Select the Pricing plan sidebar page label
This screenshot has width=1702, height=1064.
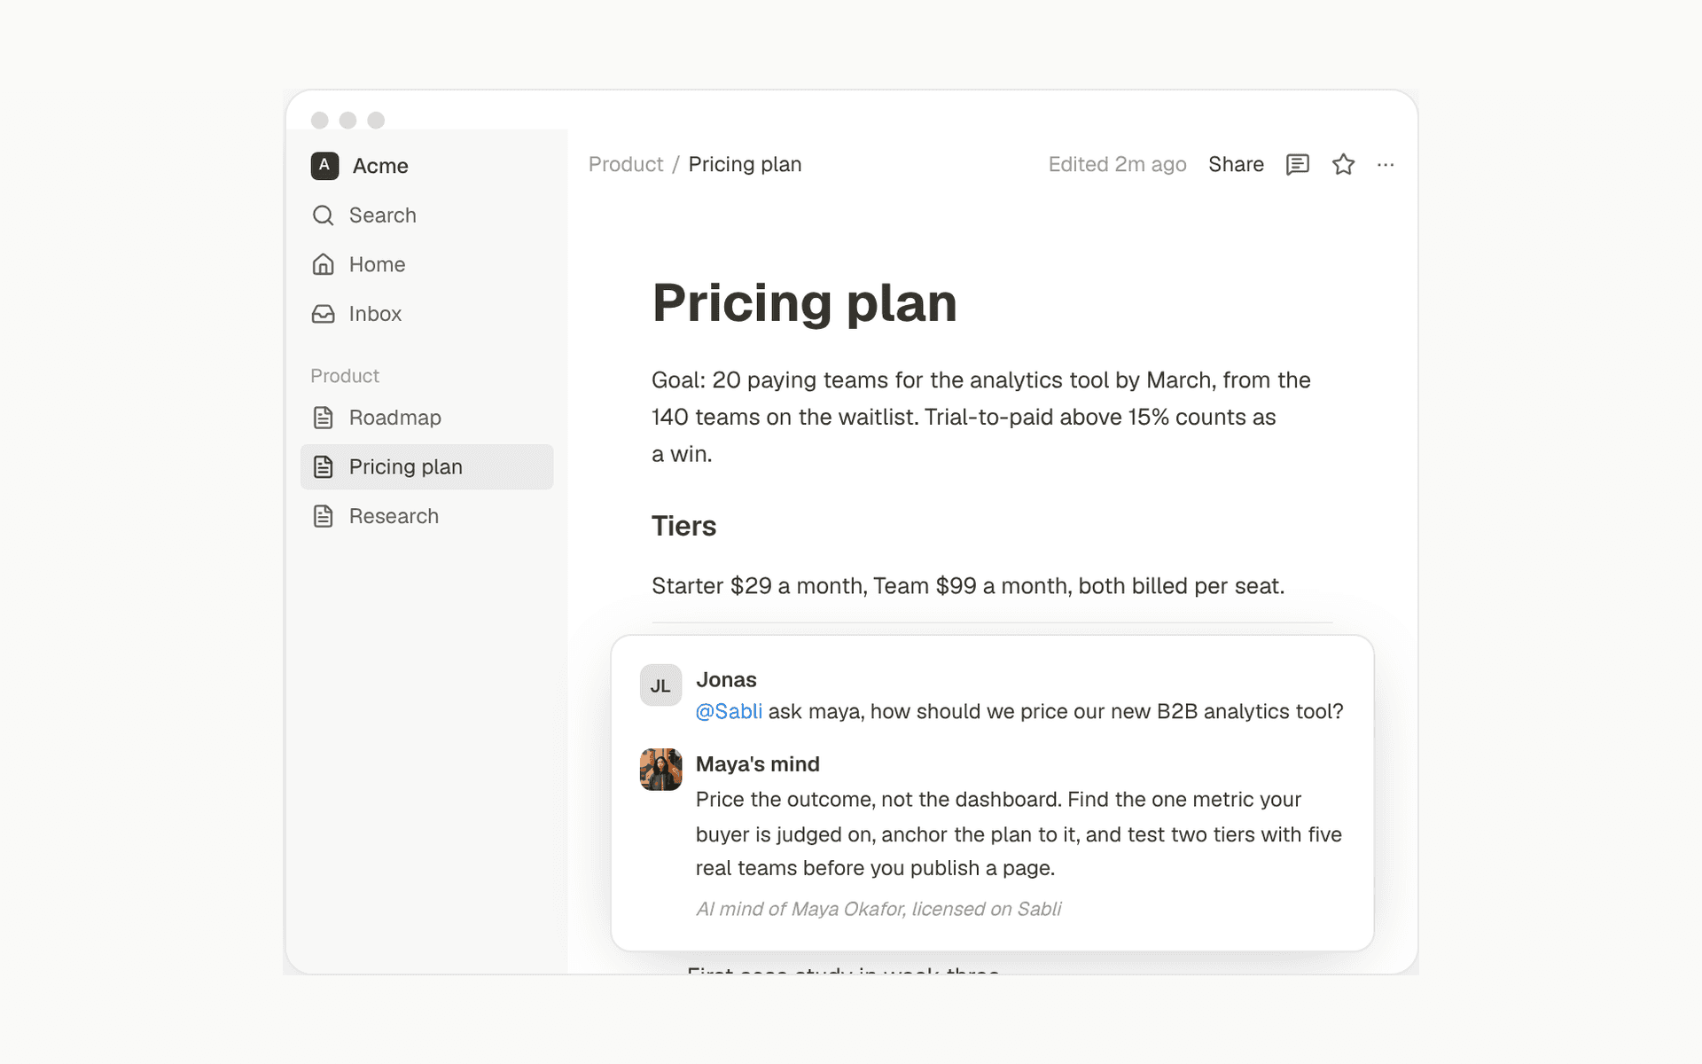coord(406,467)
